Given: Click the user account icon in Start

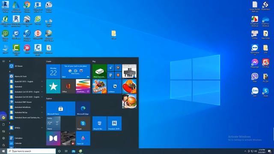Looking at the screenshot, I should [3, 118].
